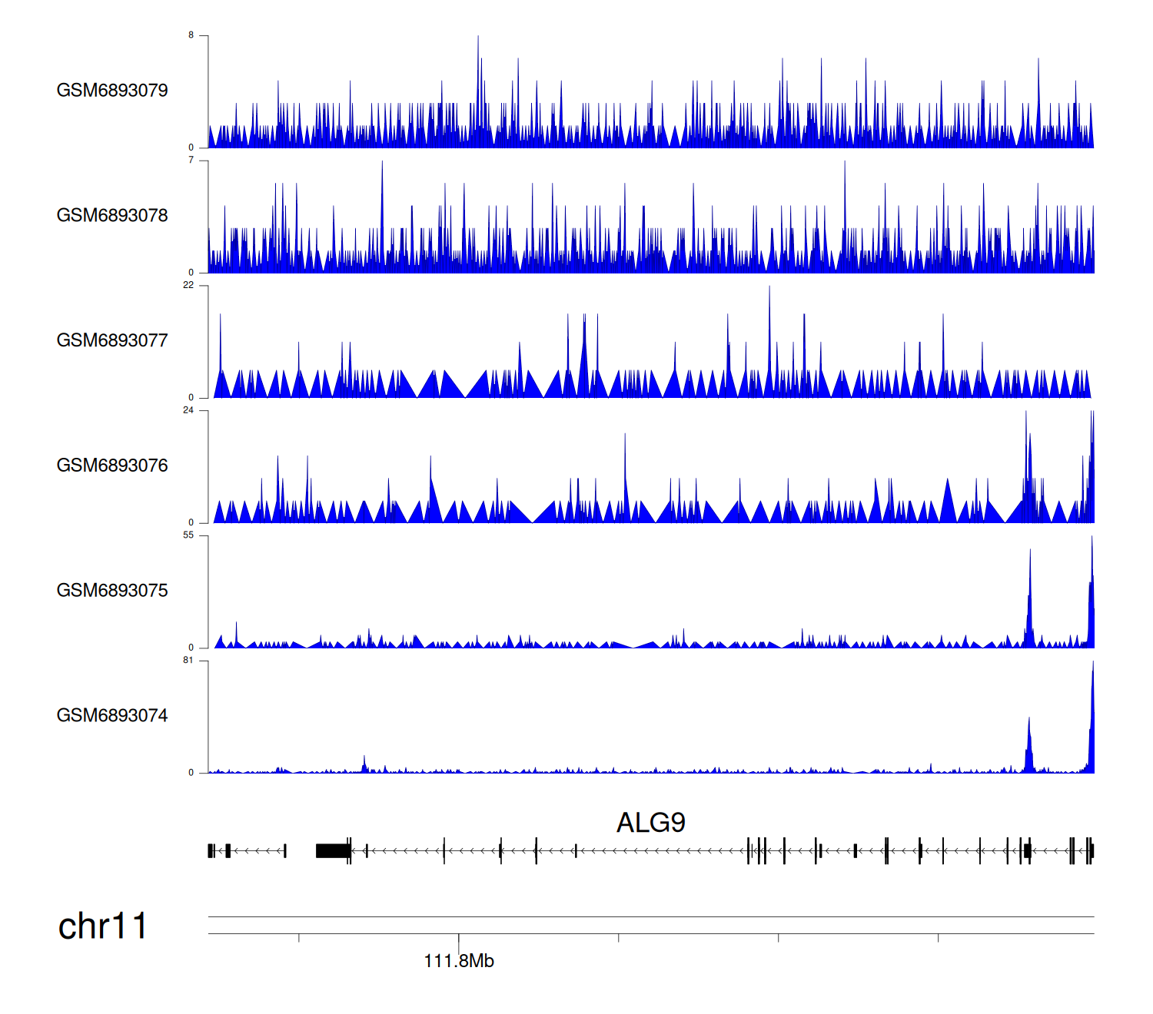This screenshot has height=1014, width=1153.
Task: Select the GSM6893078 track label
Action: [112, 216]
